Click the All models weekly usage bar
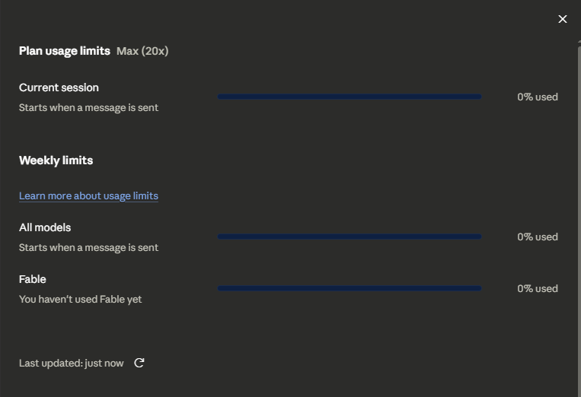The image size is (581, 397). 350,237
